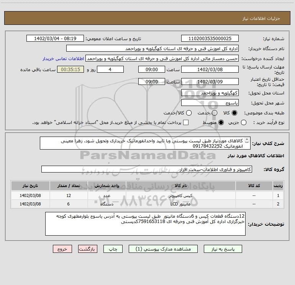Click the خروج exit button
Image resolution: width=295 pixels, height=285 pixels.
[62, 249]
